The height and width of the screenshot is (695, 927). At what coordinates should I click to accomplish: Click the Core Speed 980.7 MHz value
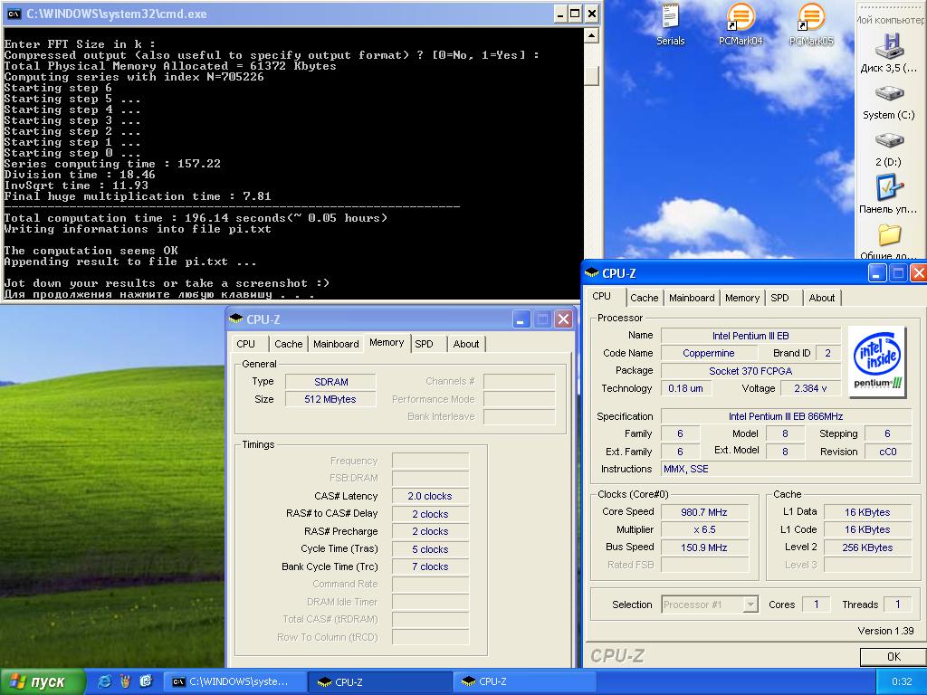coord(704,512)
